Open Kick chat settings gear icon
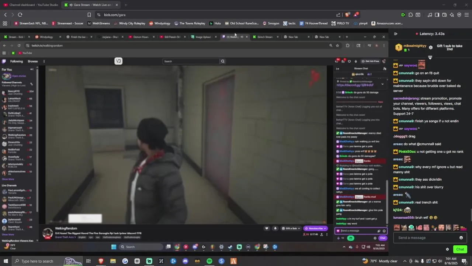The height and width of the screenshot is (266, 472). pos(447,249)
